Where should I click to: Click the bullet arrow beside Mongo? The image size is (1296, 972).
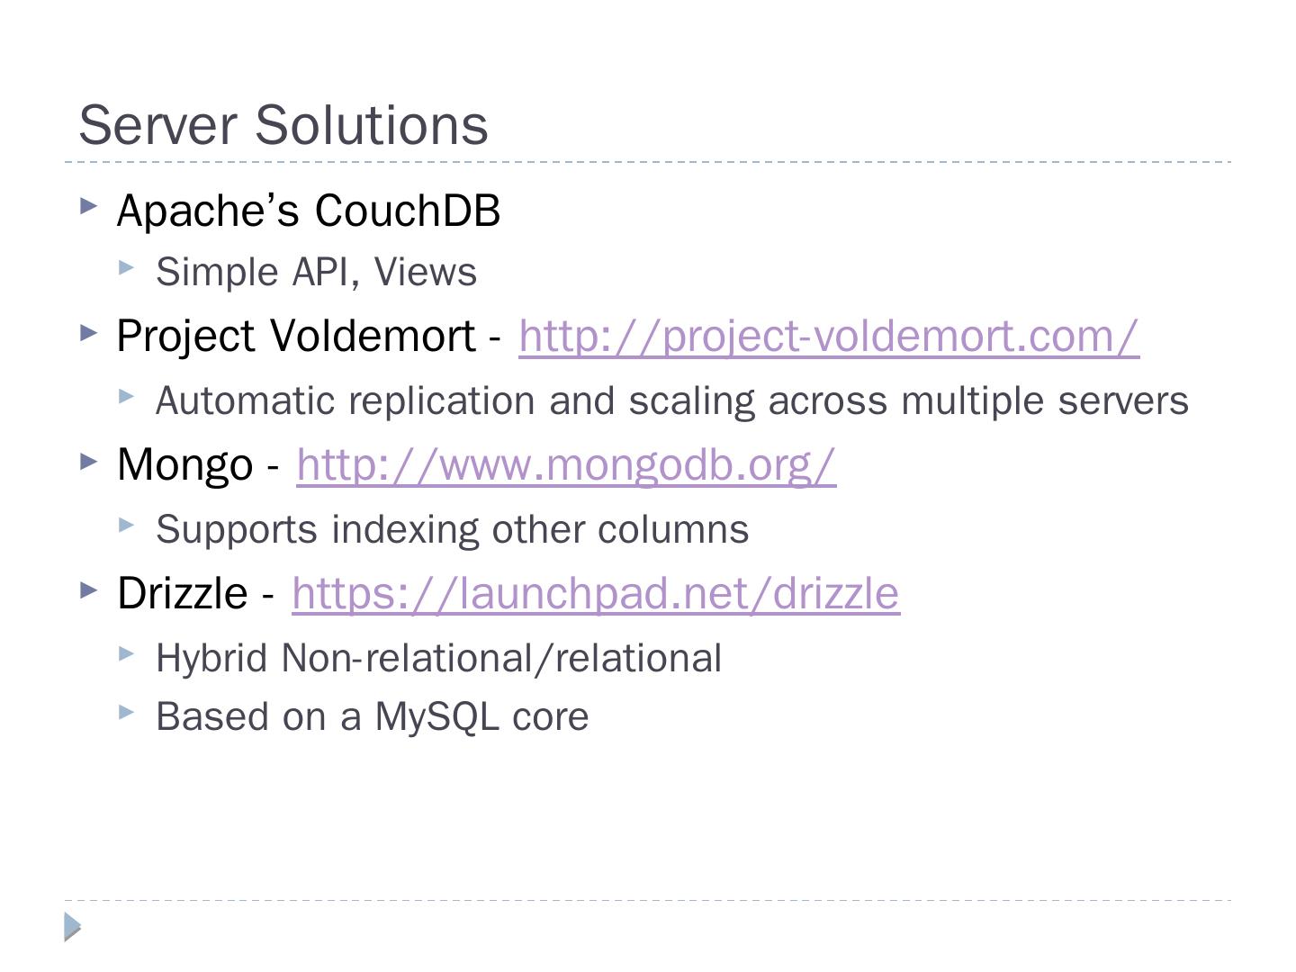pos(88,462)
